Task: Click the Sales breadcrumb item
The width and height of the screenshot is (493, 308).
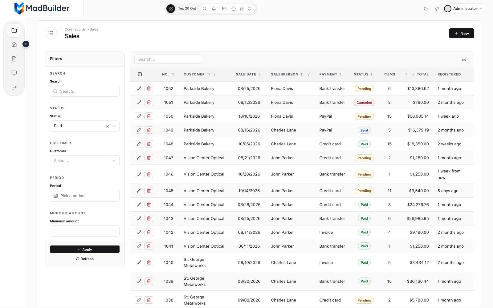Action: coord(94,29)
